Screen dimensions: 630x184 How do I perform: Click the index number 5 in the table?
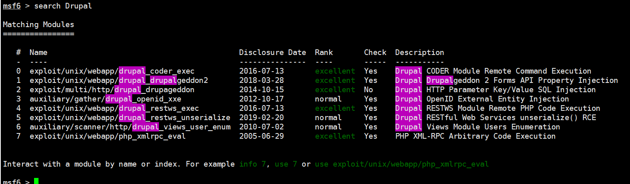pyautogui.click(x=18, y=118)
